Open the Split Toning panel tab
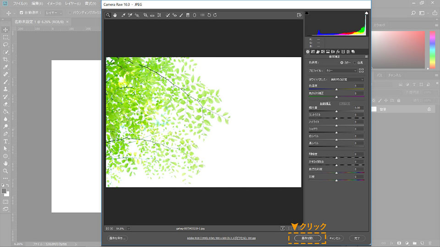The image size is (440, 247). tap(328, 52)
